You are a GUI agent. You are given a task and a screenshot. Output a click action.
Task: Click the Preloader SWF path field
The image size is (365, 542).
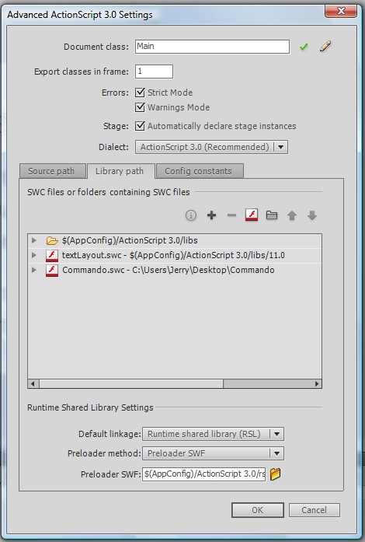pyautogui.click(x=203, y=474)
